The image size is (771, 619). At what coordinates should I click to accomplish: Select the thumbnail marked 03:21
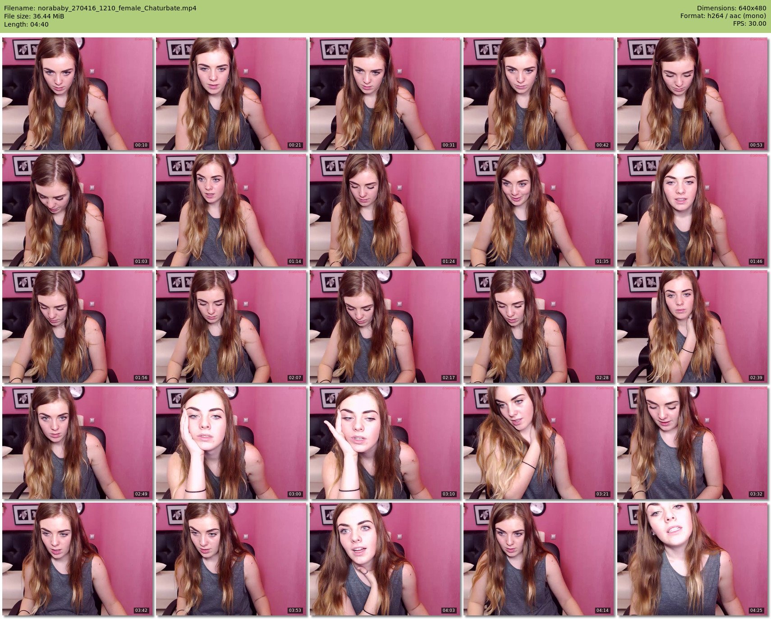[538, 443]
